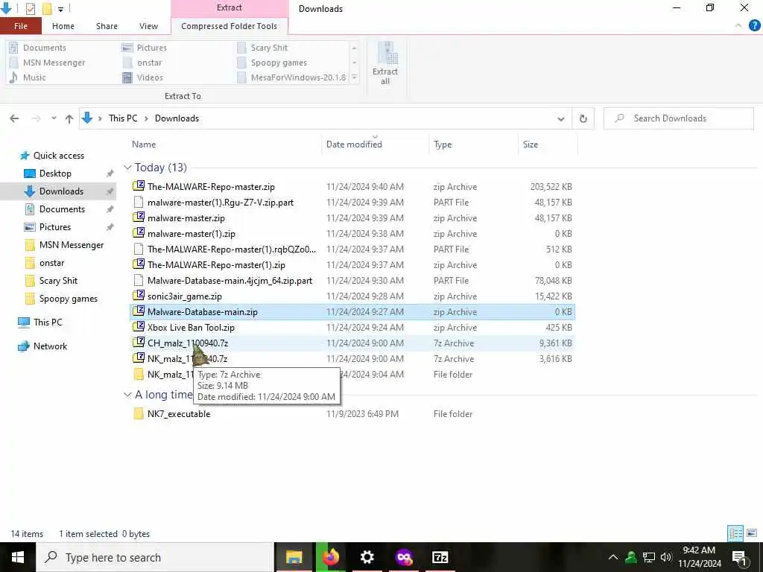Click This PC in the address bar
Viewport: 763px width, 572px height.
(123, 118)
